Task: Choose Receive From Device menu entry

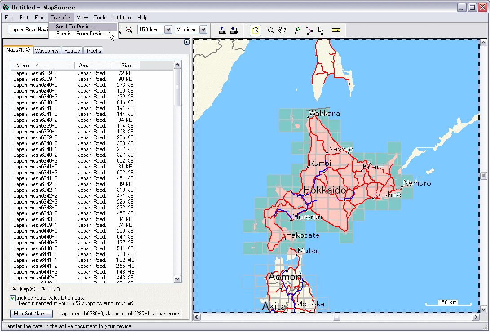Action: pyautogui.click(x=83, y=34)
